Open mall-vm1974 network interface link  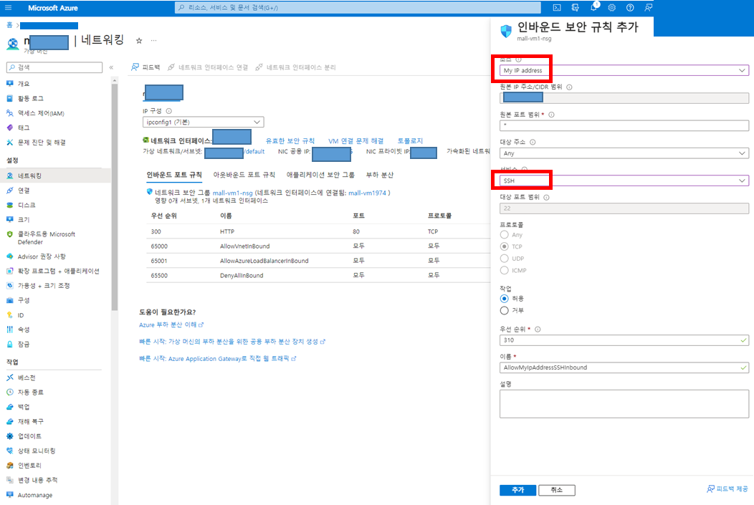coord(367,193)
